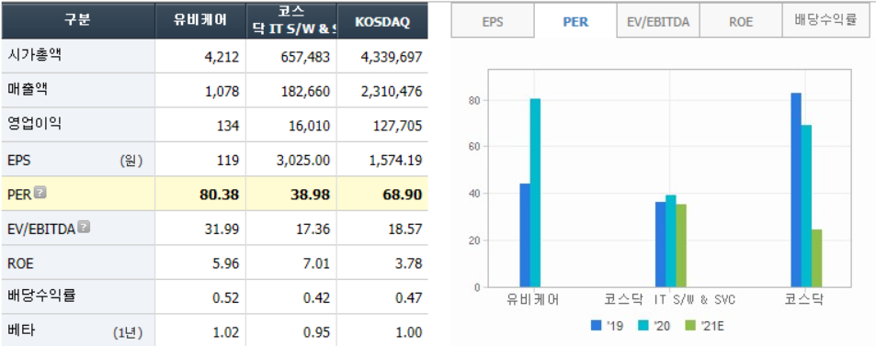The height and width of the screenshot is (346, 876).
Task: Select the 매출액 row label
Action: [x=27, y=89]
